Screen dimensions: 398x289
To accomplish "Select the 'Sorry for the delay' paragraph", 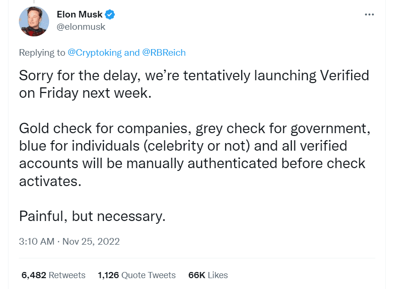I will point(194,84).
